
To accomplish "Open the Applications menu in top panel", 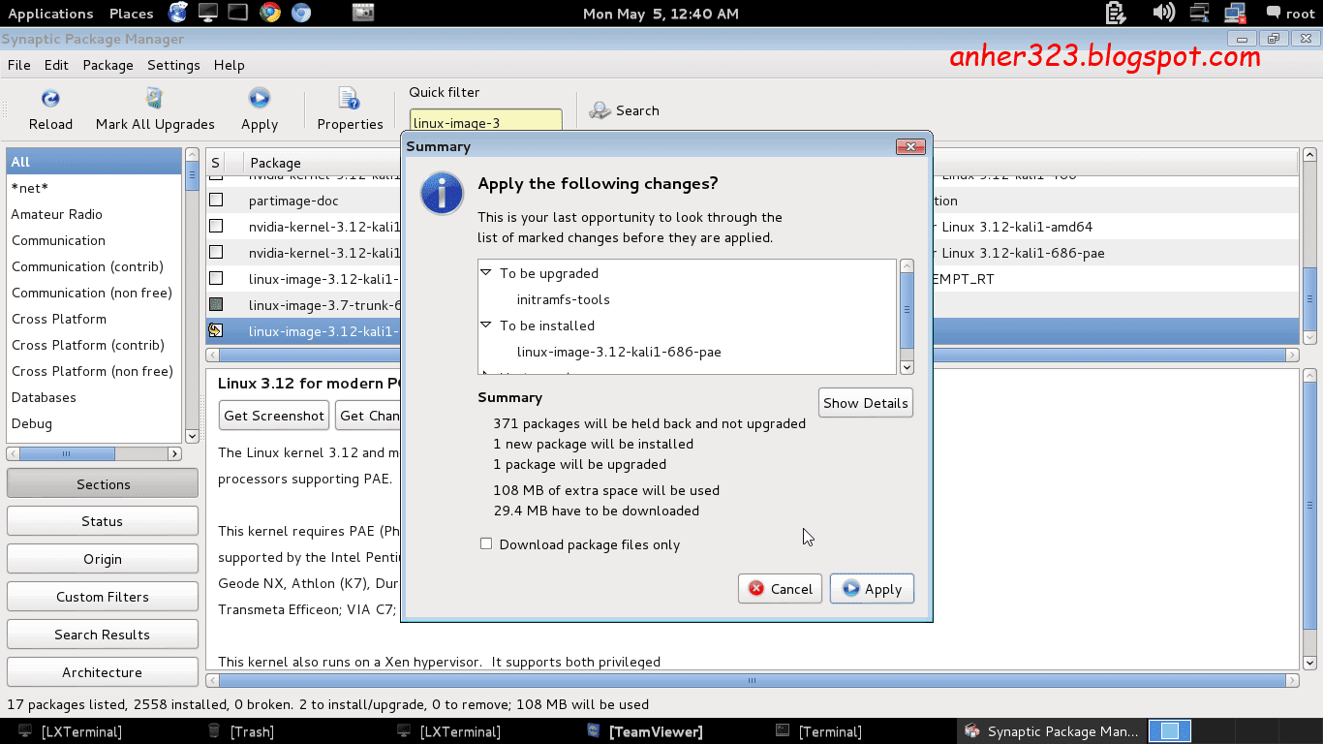I will [x=50, y=14].
